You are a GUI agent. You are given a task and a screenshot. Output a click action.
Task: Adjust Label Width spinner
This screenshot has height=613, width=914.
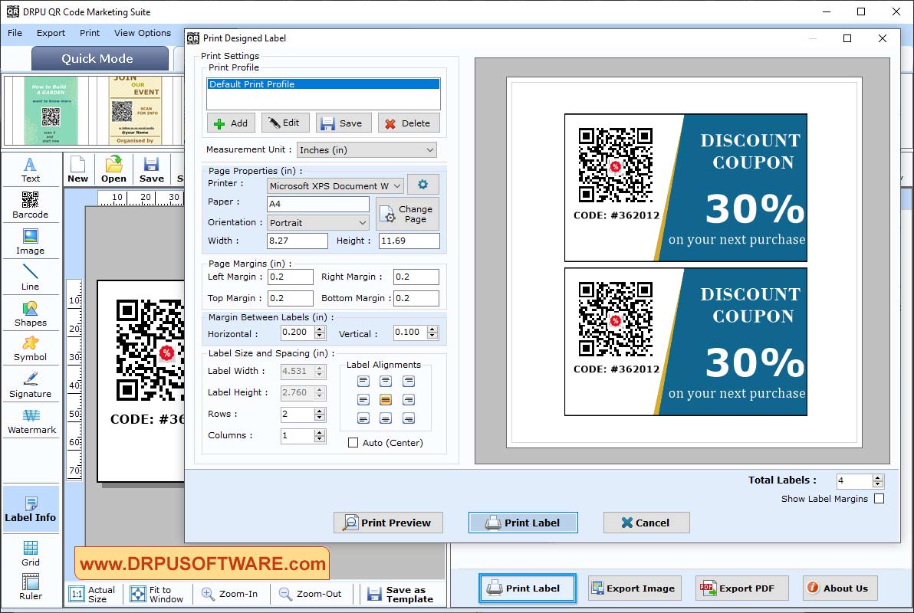(320, 371)
